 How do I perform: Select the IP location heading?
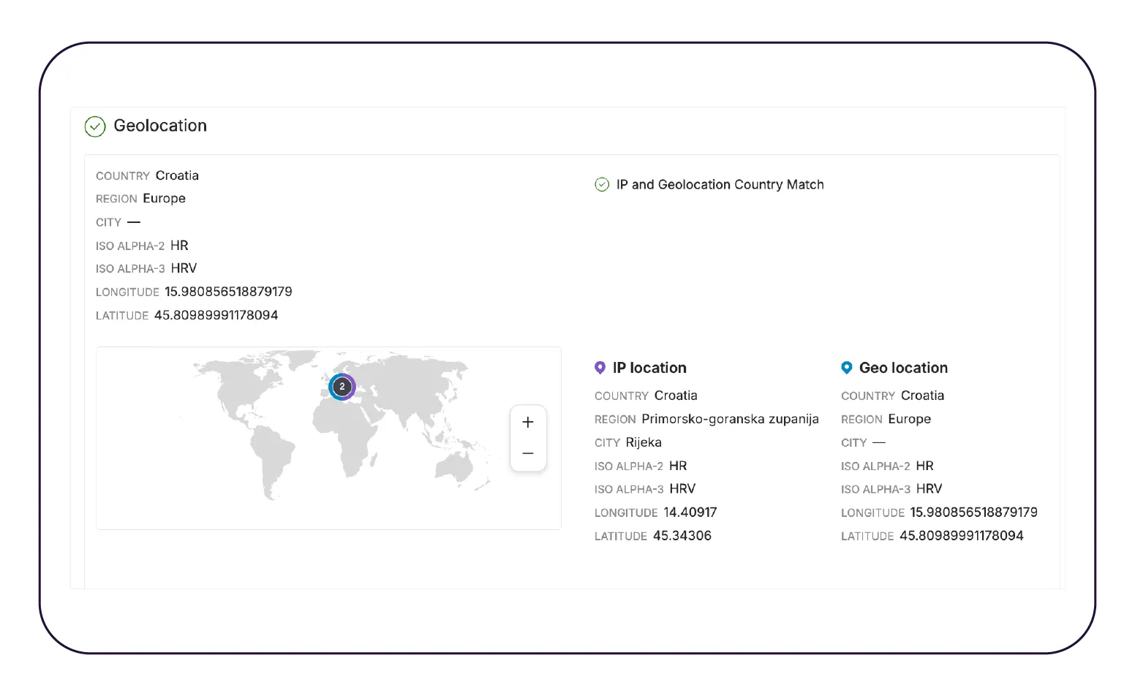click(x=649, y=368)
